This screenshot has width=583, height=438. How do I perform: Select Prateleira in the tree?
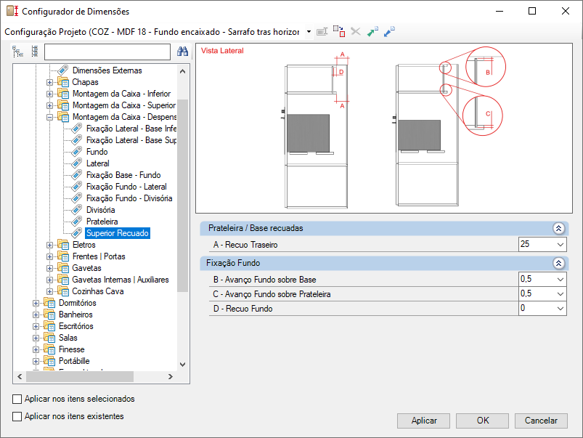(x=102, y=222)
